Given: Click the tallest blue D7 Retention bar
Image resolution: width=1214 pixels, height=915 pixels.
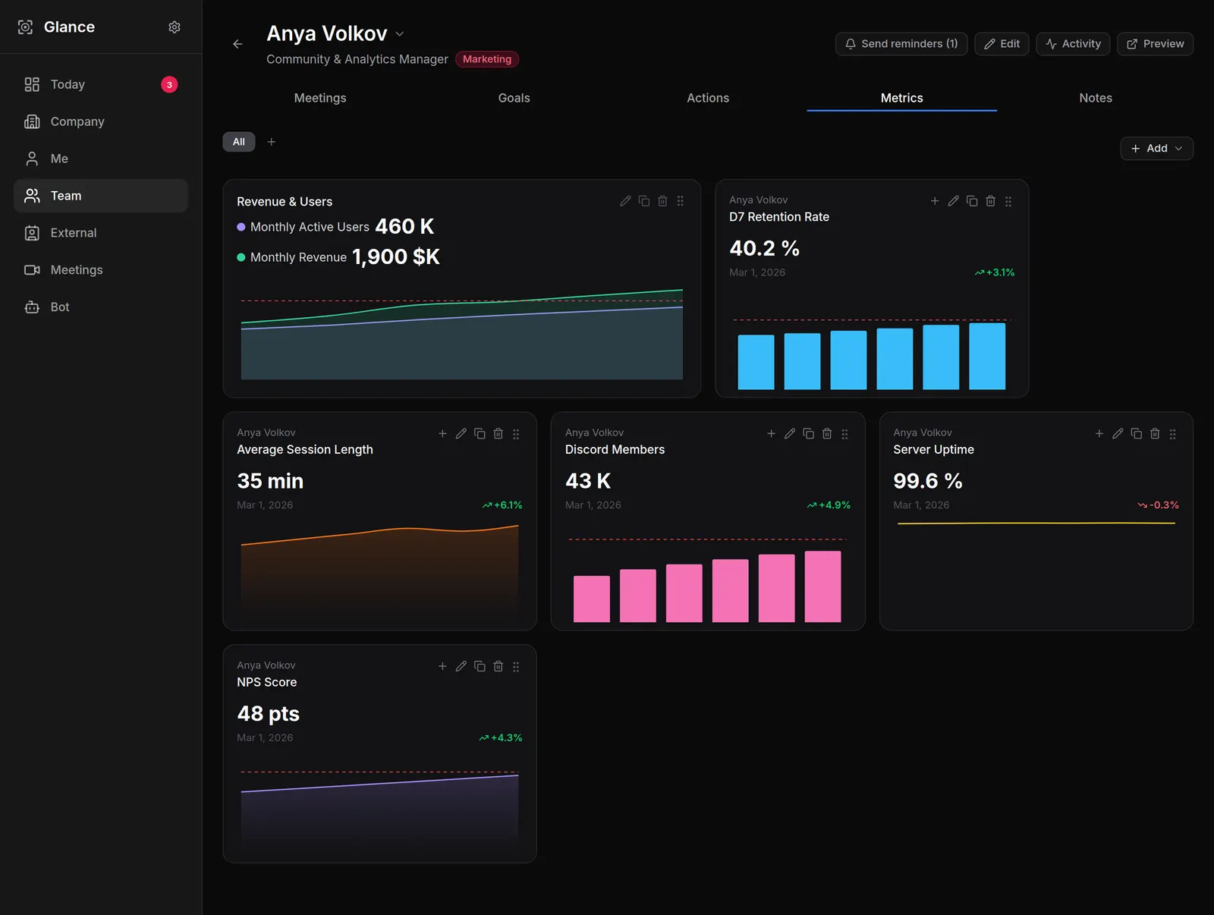Looking at the screenshot, I should [x=987, y=356].
